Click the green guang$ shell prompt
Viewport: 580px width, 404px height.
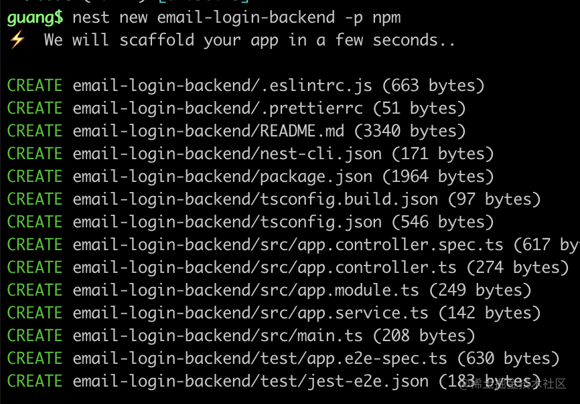(x=35, y=17)
